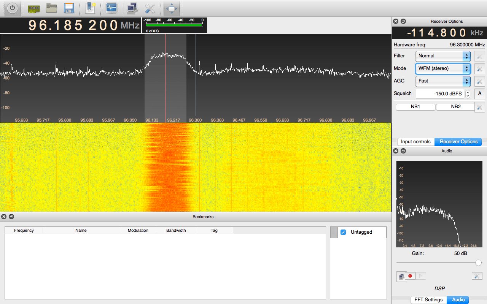This screenshot has width=487, height=304.
Task: Enter fullscreen mode via the arrows icon
Action: [171, 8]
